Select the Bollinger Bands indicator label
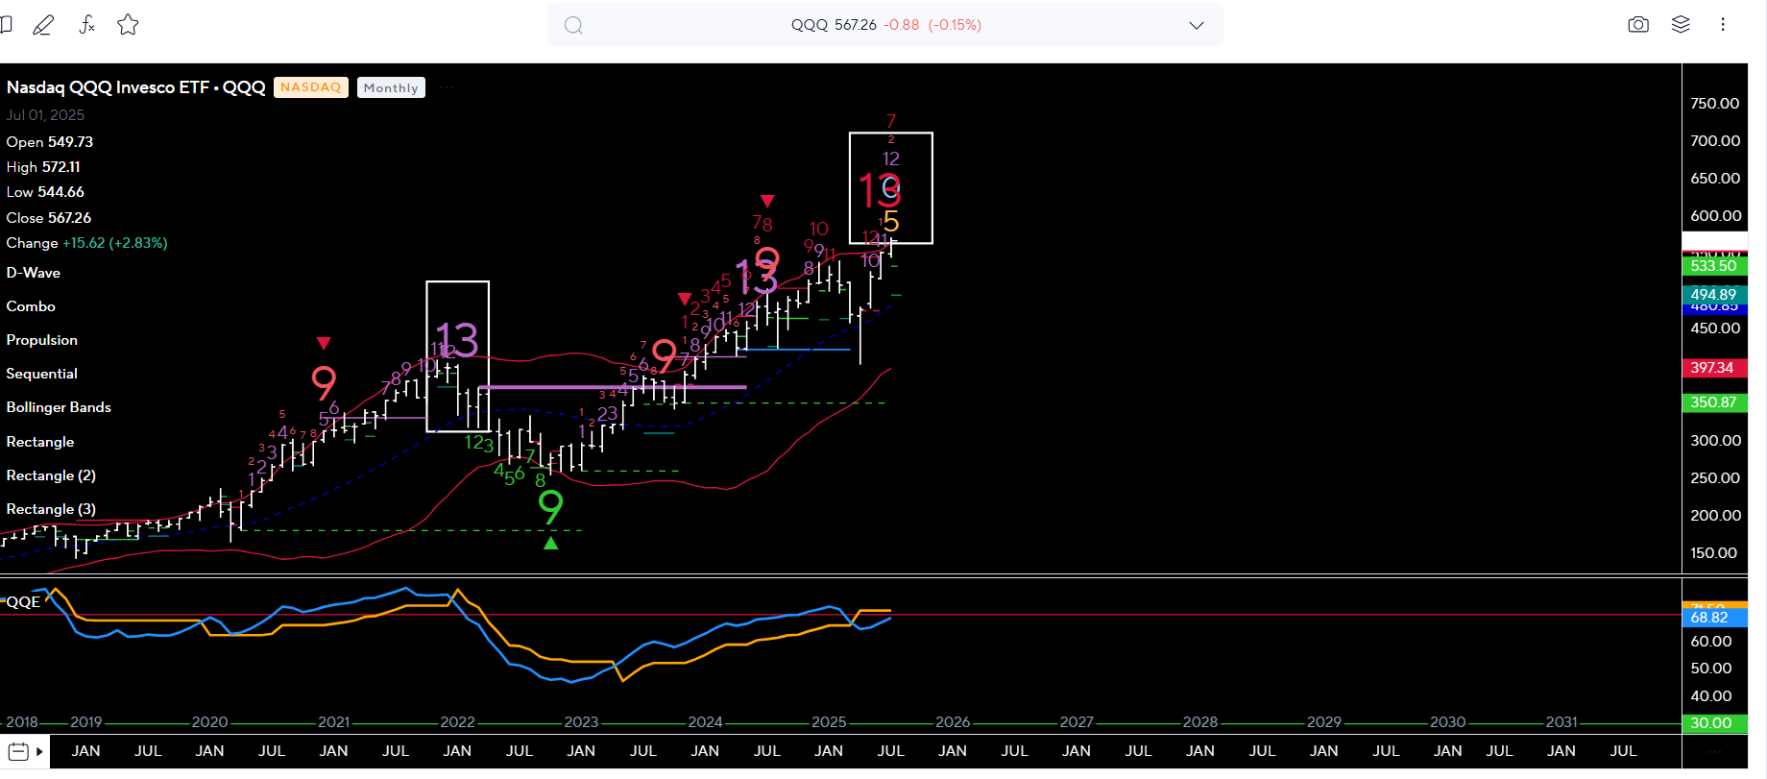 click(x=59, y=407)
